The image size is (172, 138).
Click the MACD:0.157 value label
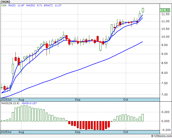(x=29, y=103)
